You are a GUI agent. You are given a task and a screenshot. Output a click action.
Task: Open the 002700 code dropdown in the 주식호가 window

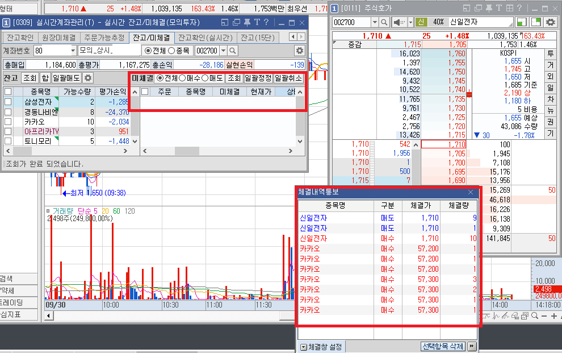[375, 22]
